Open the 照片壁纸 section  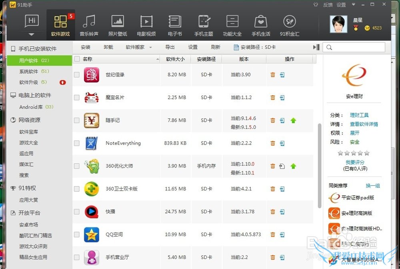coord(118,25)
